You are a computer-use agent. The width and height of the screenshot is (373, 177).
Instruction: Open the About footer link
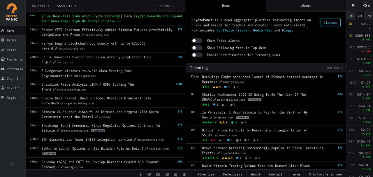(x=256, y=174)
